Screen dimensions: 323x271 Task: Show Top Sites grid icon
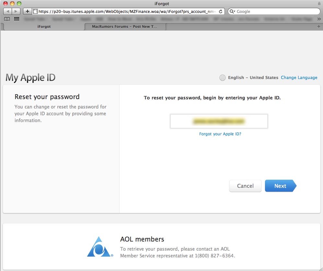(x=17, y=19)
